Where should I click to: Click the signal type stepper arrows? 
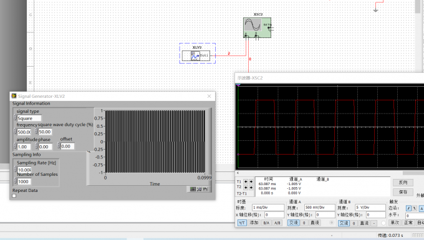(15, 118)
